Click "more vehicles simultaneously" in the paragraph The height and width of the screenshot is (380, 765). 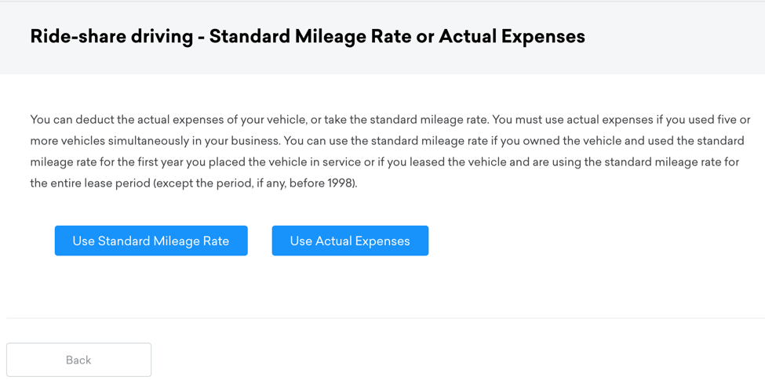click(x=107, y=141)
